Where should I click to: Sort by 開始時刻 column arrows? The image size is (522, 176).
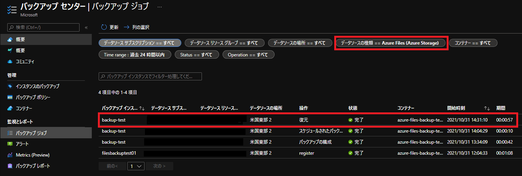pos(487,108)
